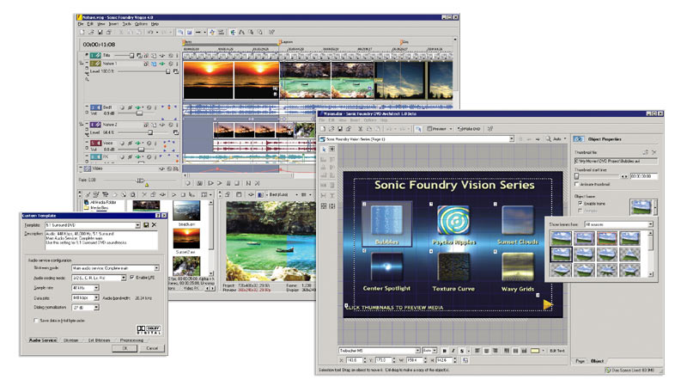
Task: Click the Bubbles thumbnail on DVD menu
Action: pos(387,220)
